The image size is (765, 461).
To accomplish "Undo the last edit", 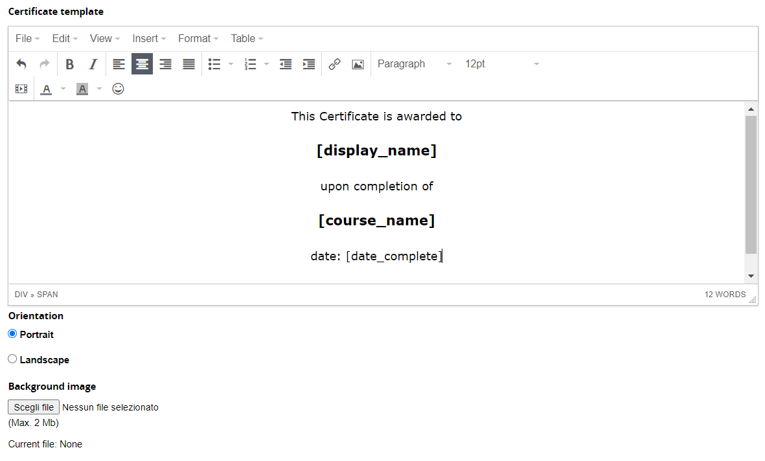I will [21, 63].
